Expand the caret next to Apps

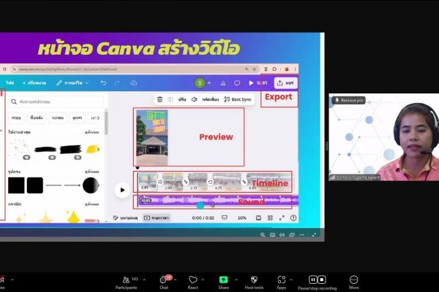(291, 280)
